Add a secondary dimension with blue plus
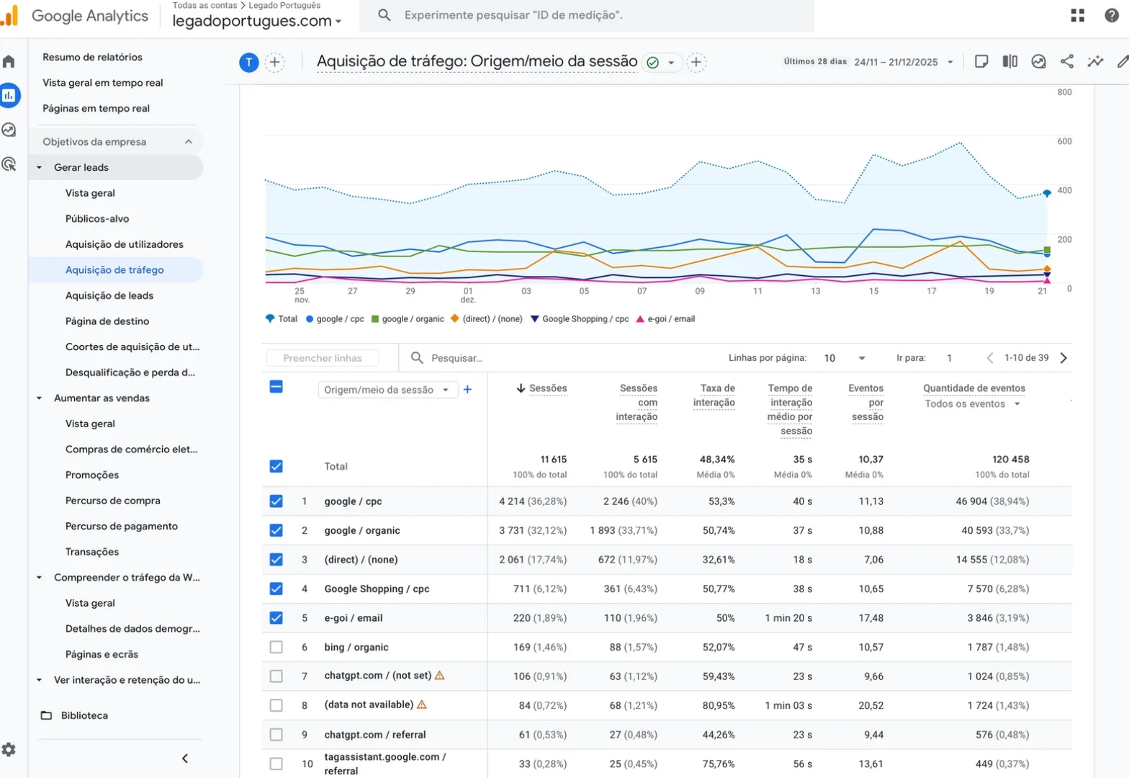Viewport: 1129px width, 778px height. 467,390
